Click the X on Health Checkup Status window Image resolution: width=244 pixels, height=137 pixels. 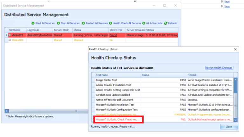point(235,49)
